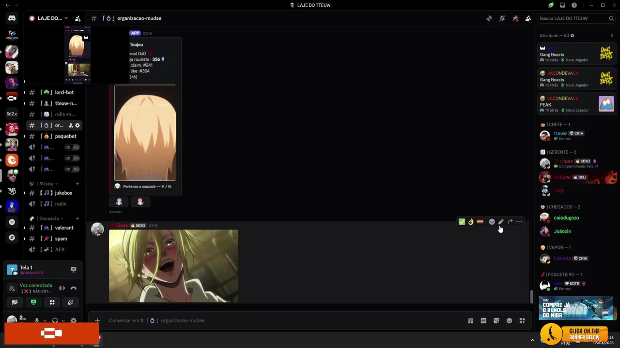Toggle the green screen share button
The width and height of the screenshot is (620, 348).
tap(33, 302)
